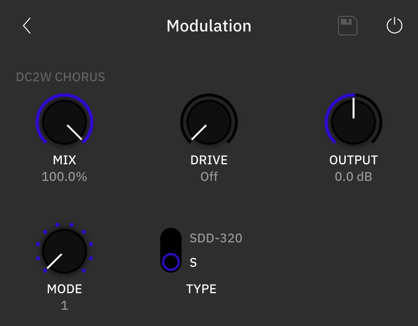Click the MIX label
The width and height of the screenshot is (418, 326).
click(64, 160)
